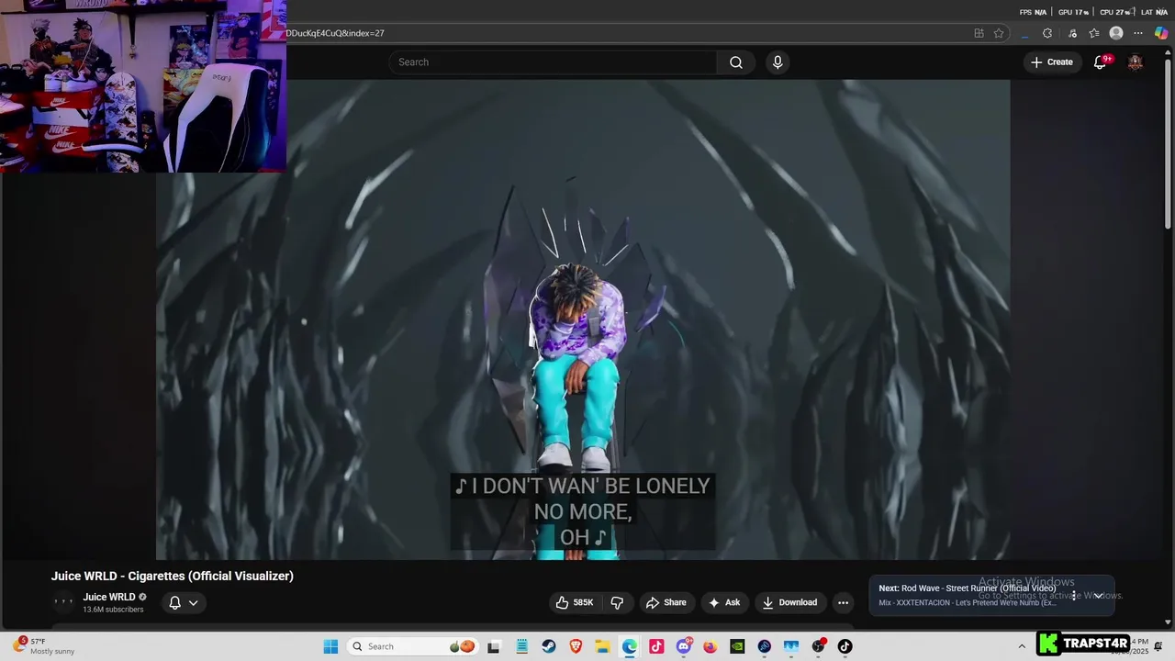This screenshot has width=1175, height=661.
Task: Click the Next: Rod Wave - Street Runner text
Action: click(968, 588)
